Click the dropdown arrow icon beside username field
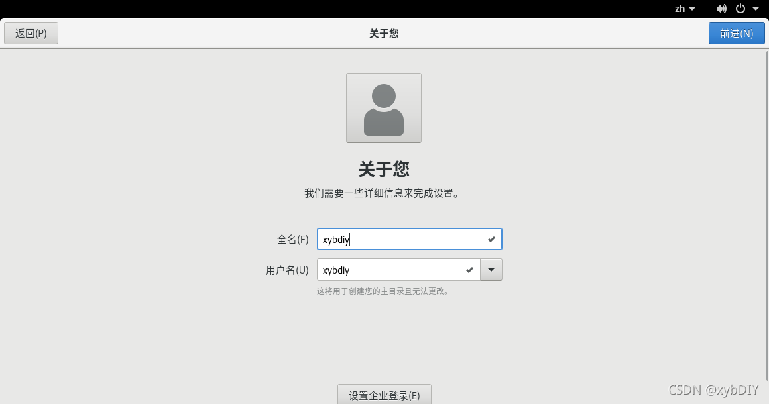The image size is (769, 404). point(491,270)
